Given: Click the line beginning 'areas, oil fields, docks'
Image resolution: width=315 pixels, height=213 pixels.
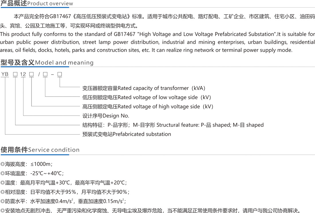Looking at the screenshot, I should [x=146, y=50].
